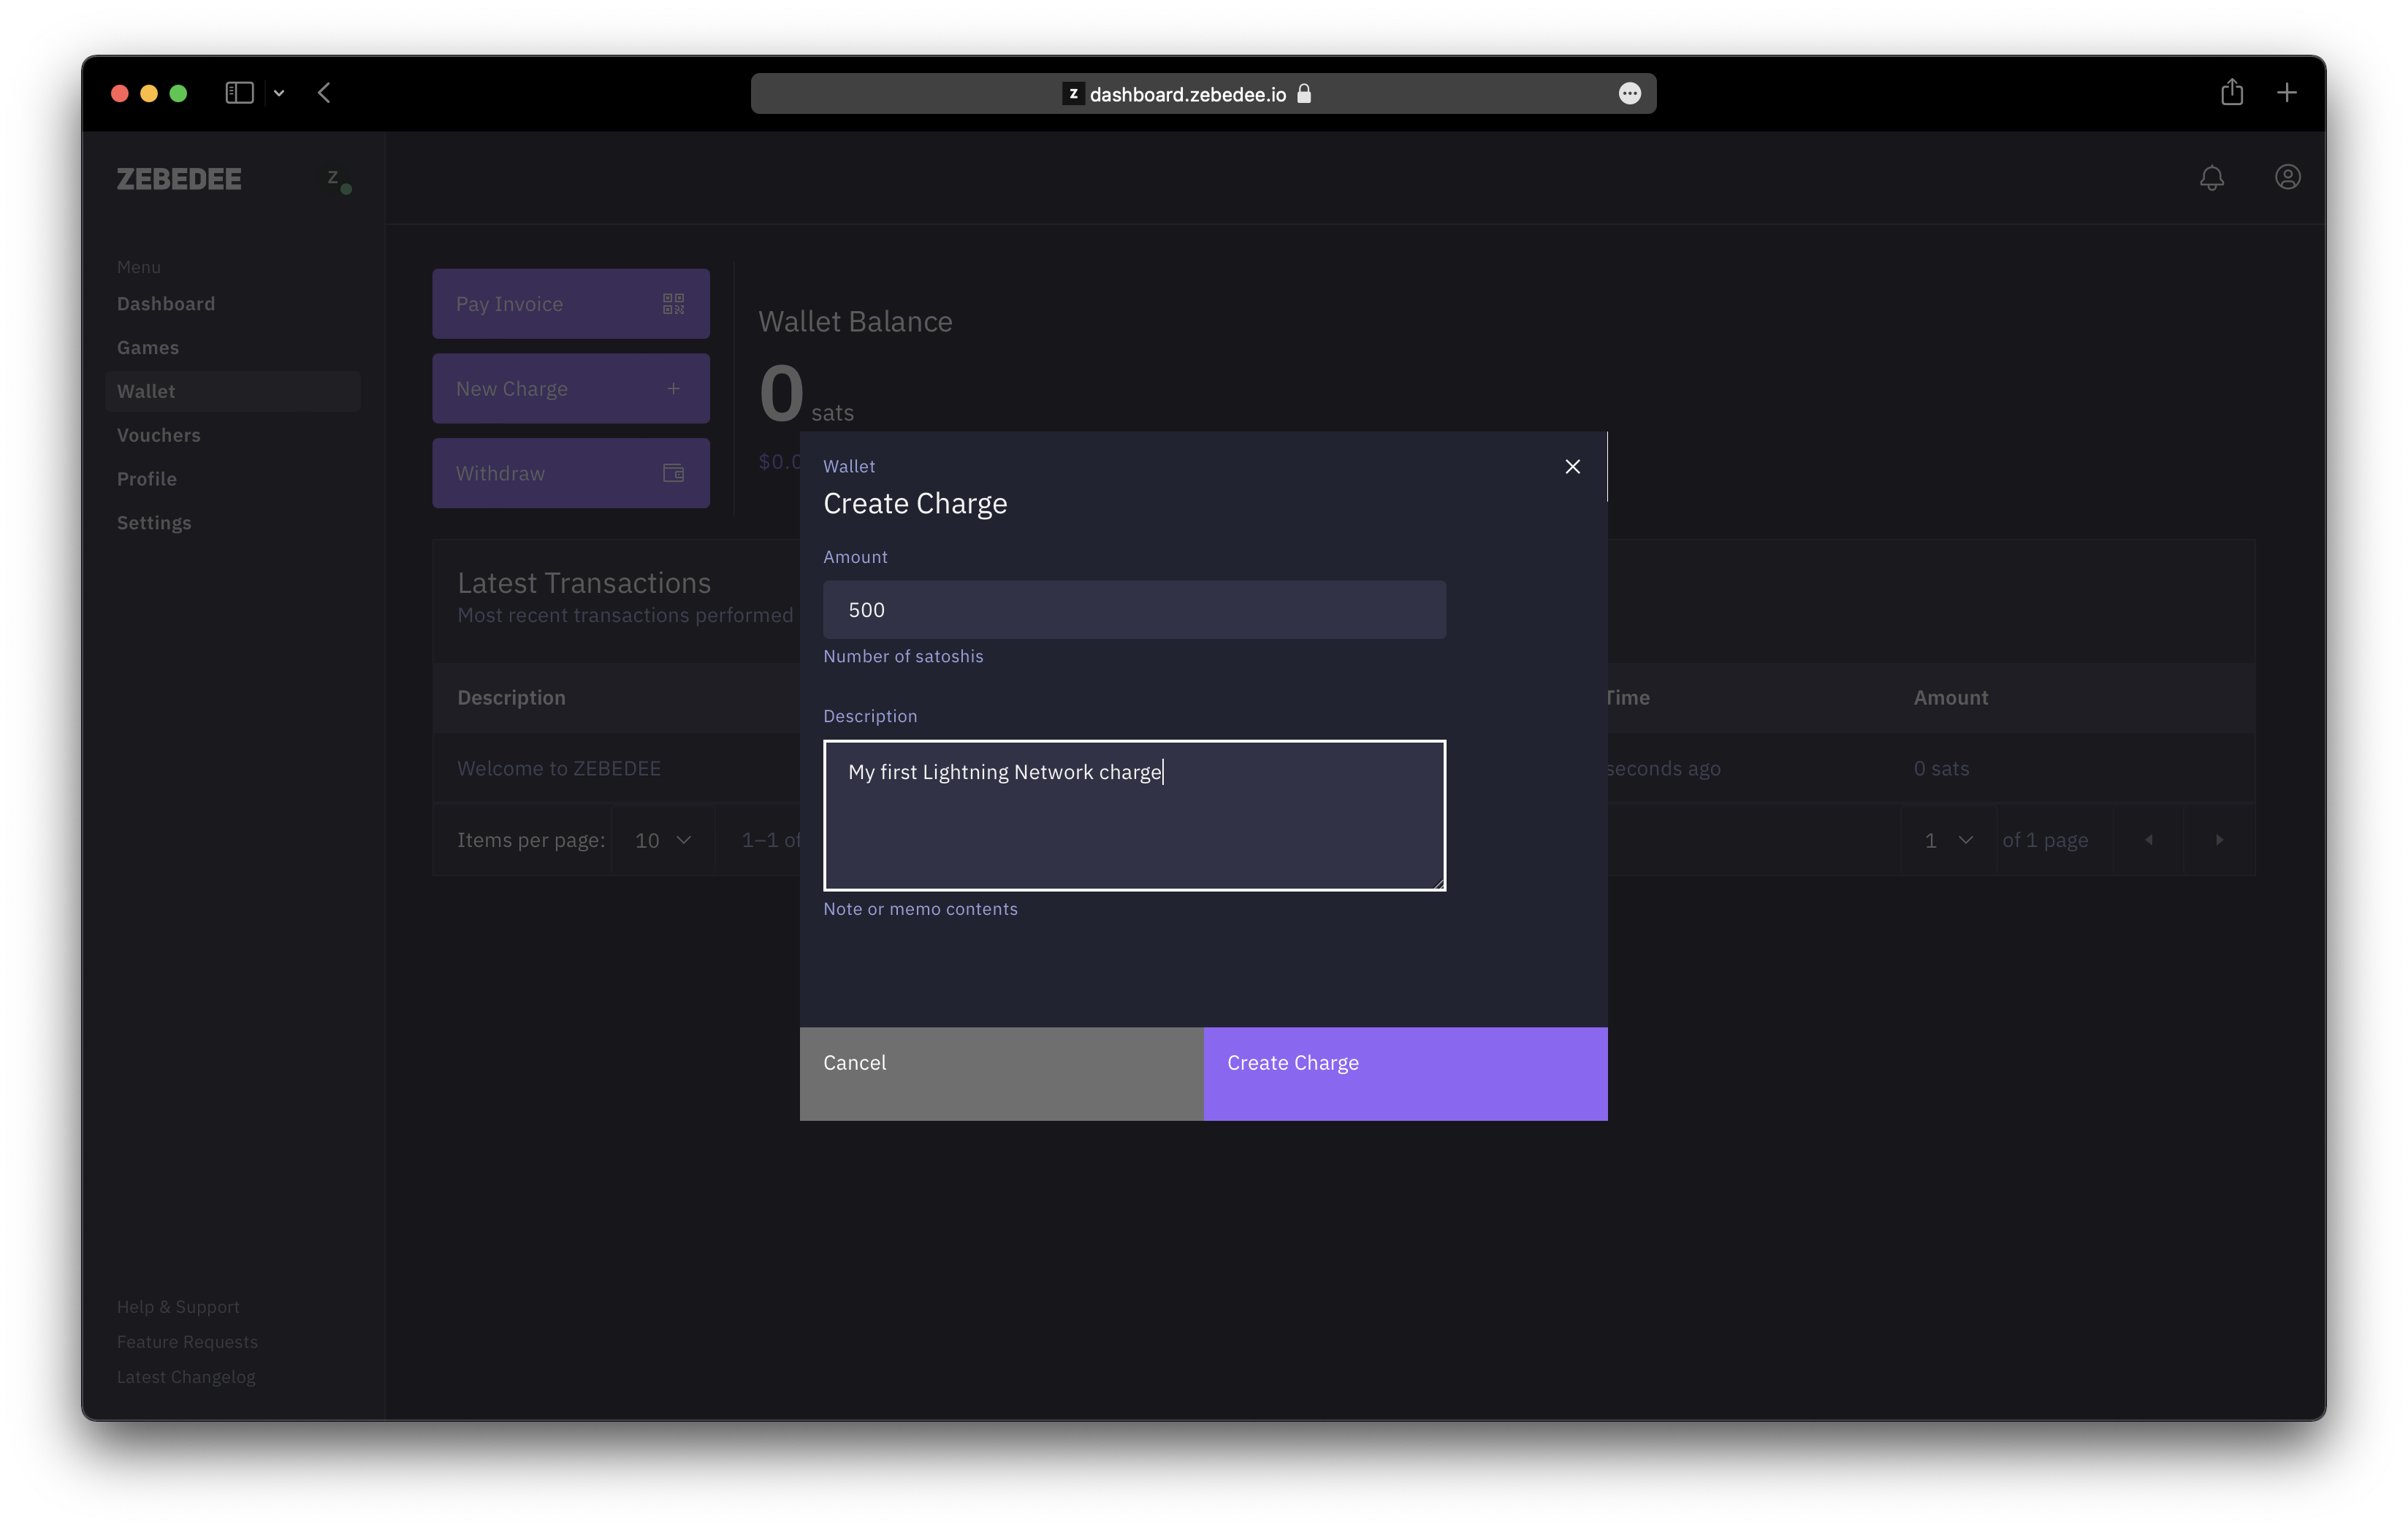2408x1529 pixels.
Task: Go back with the Safari back arrow
Action: 324,93
